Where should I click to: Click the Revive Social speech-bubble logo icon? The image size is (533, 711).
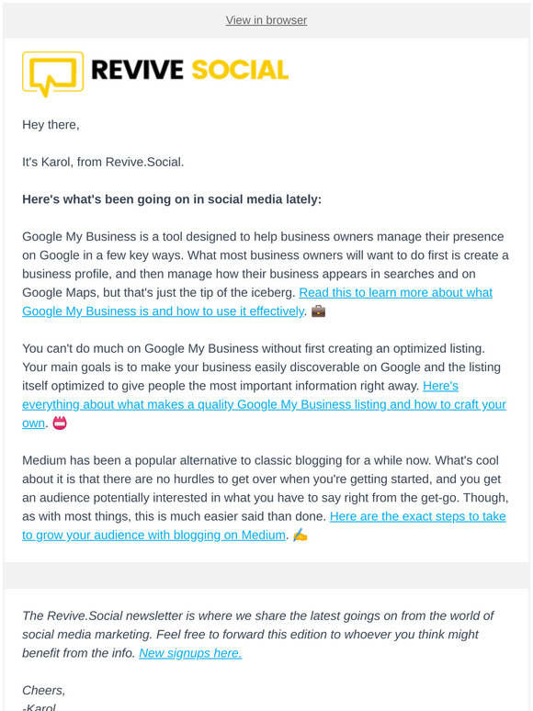[52, 73]
